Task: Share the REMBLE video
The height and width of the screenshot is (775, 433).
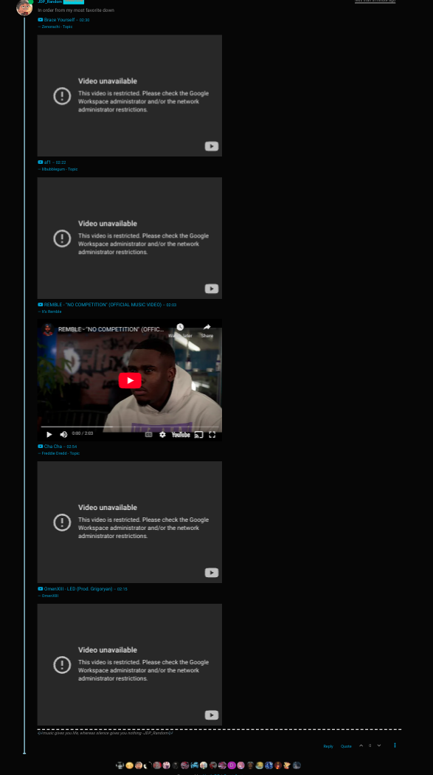Action: 207,331
